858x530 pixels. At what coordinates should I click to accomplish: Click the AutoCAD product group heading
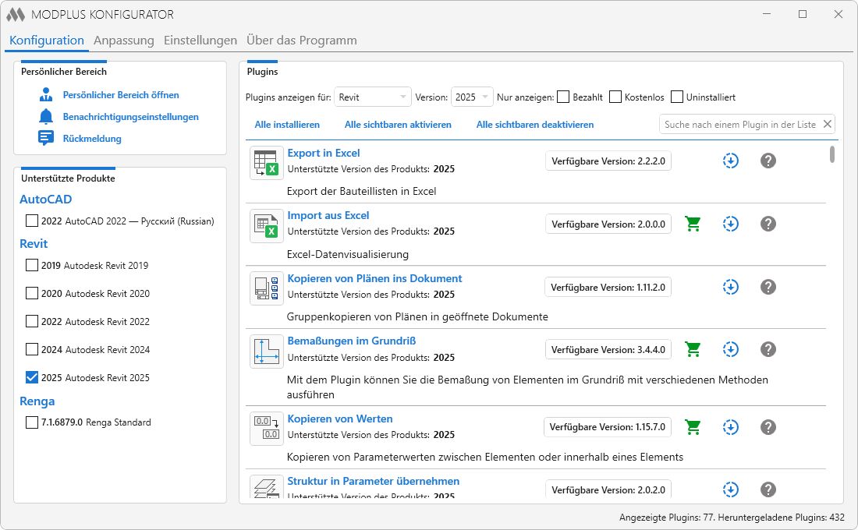pyautogui.click(x=45, y=199)
